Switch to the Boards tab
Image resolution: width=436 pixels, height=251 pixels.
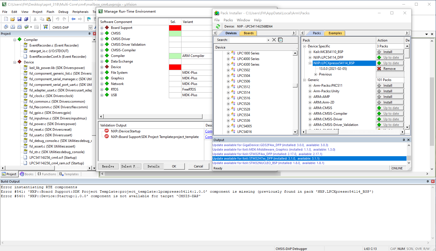pyautogui.click(x=249, y=33)
